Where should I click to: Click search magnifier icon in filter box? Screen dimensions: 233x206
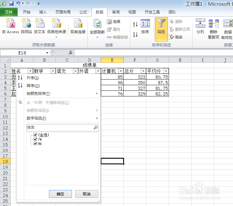(95, 127)
